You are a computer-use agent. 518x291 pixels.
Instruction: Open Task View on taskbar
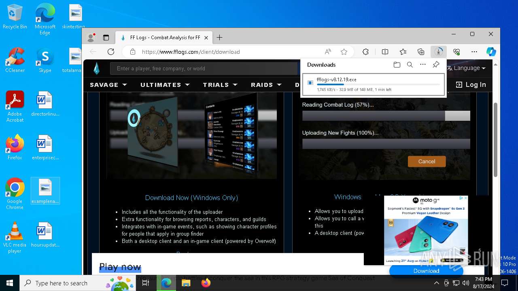click(146, 283)
